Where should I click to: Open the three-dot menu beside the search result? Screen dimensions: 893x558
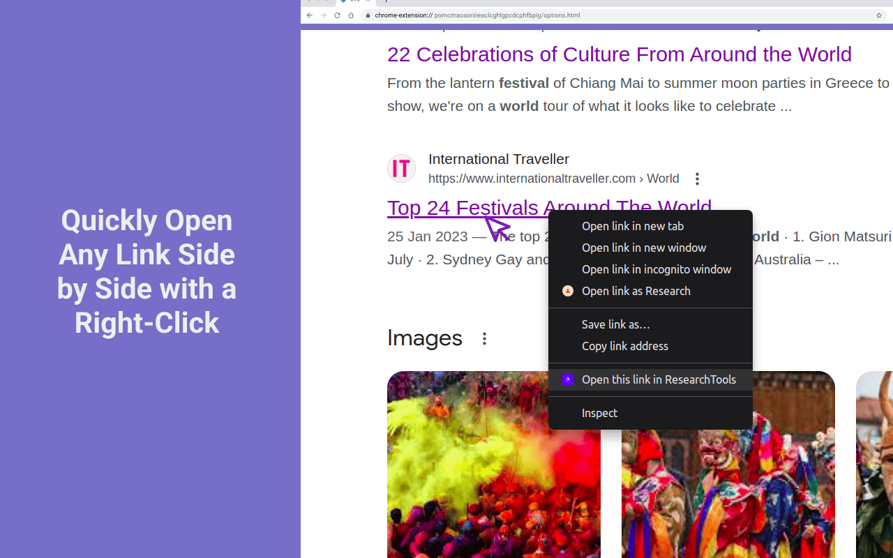pos(696,179)
